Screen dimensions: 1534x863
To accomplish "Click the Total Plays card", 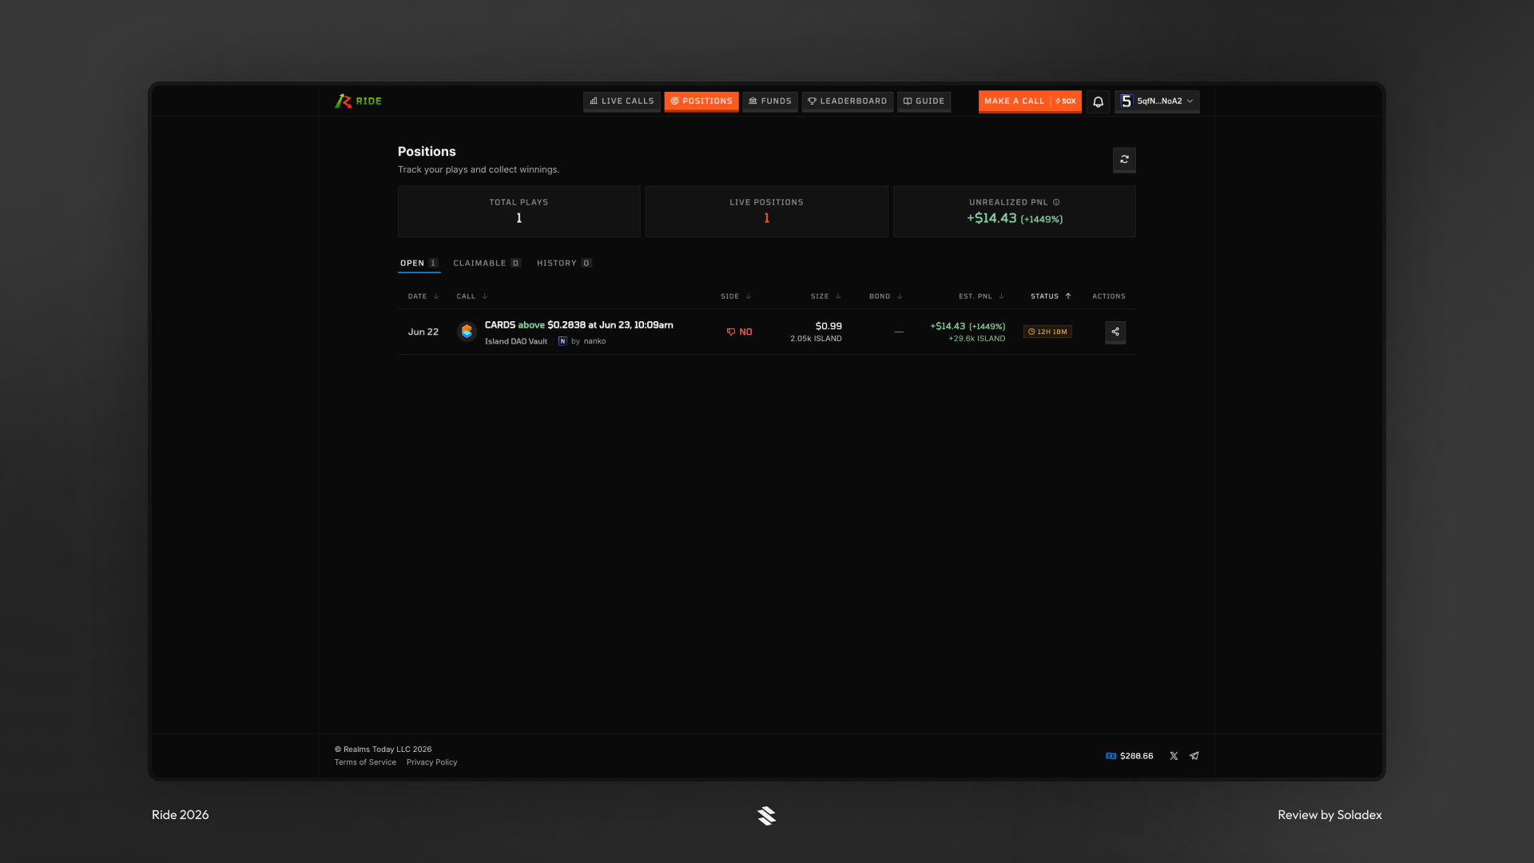I will [519, 212].
